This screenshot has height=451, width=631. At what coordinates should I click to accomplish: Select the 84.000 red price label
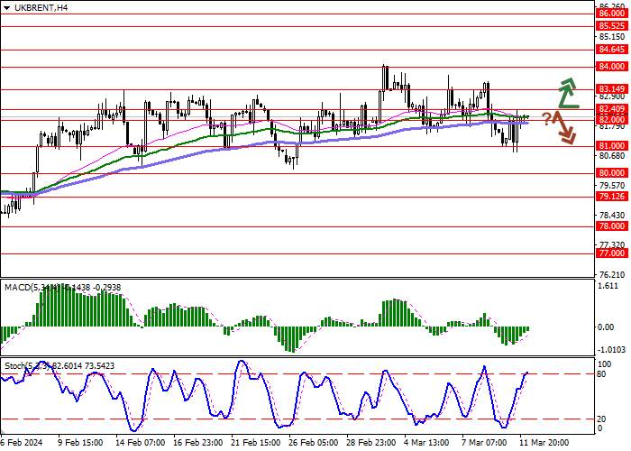click(612, 67)
